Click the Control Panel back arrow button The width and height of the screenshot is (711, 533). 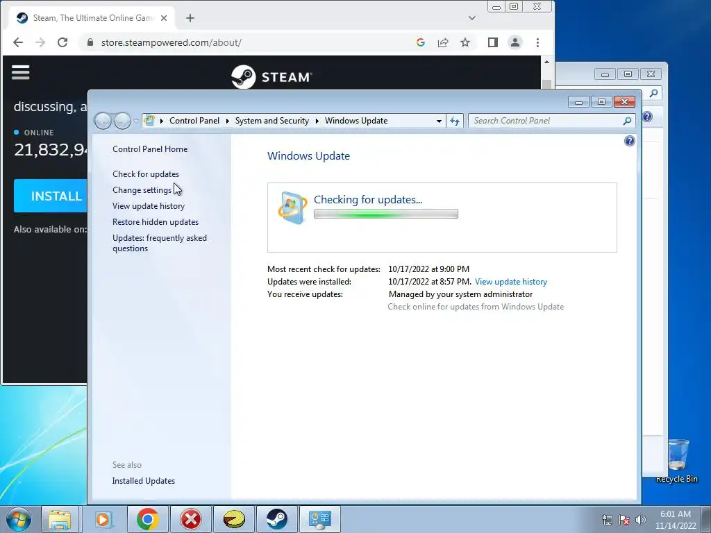[x=103, y=121]
